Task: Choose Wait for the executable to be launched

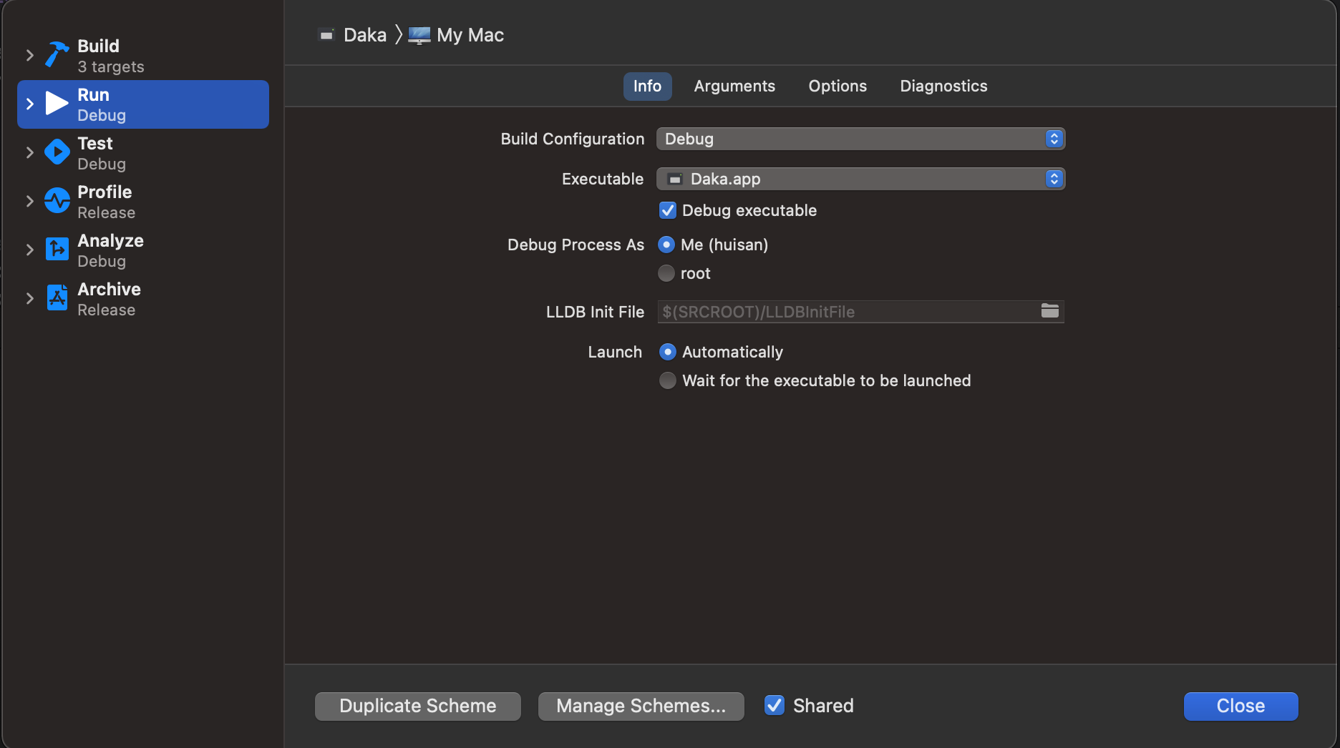Action: tap(667, 380)
